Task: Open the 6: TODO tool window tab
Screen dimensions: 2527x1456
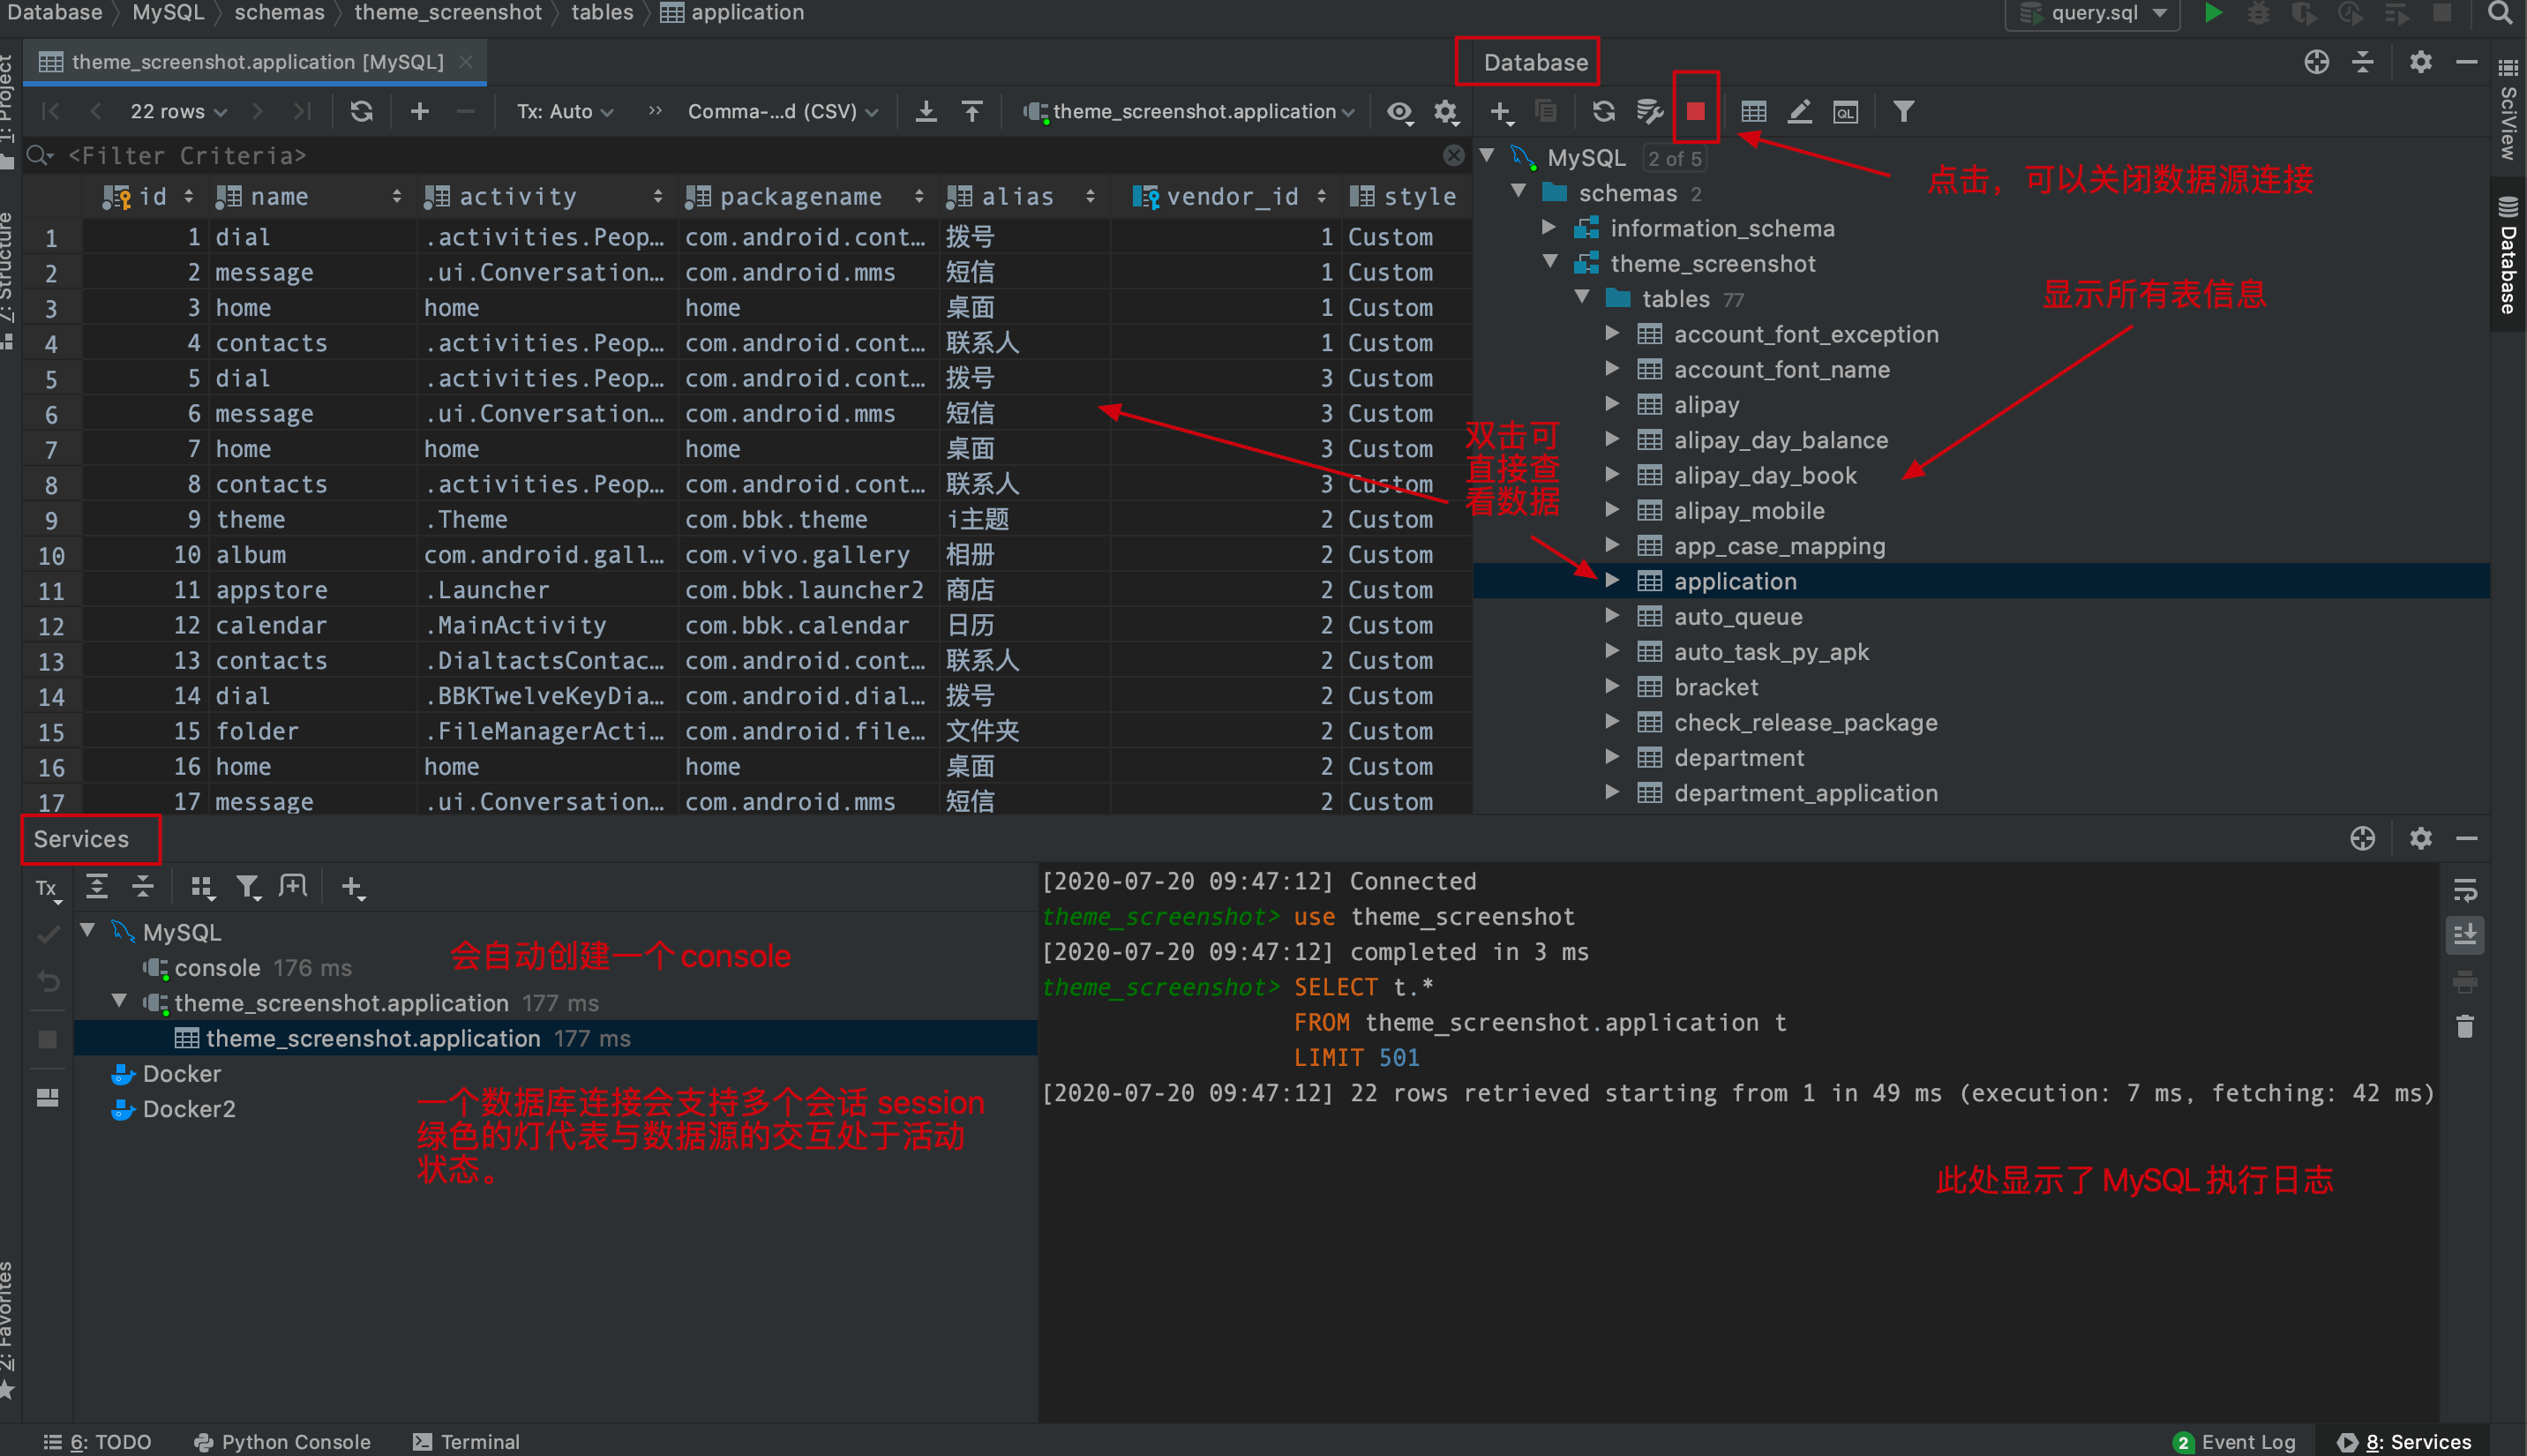Action: tap(98, 1441)
